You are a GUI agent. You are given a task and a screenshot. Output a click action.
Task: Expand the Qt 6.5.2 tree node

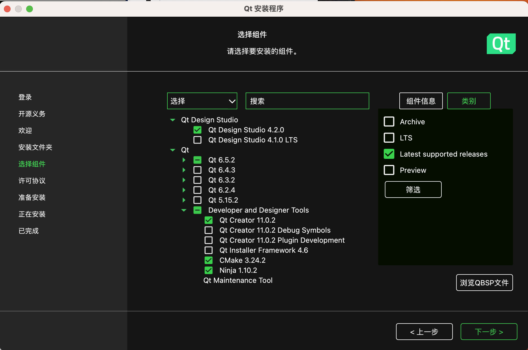click(184, 160)
